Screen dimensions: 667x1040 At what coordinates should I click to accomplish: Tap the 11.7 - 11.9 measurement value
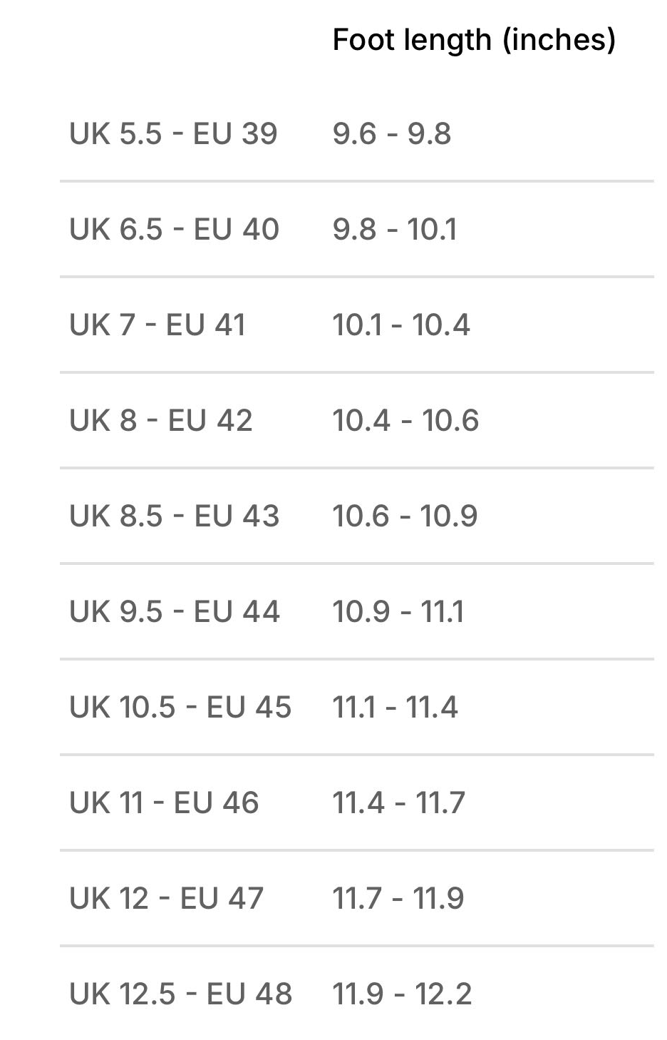[398, 899]
